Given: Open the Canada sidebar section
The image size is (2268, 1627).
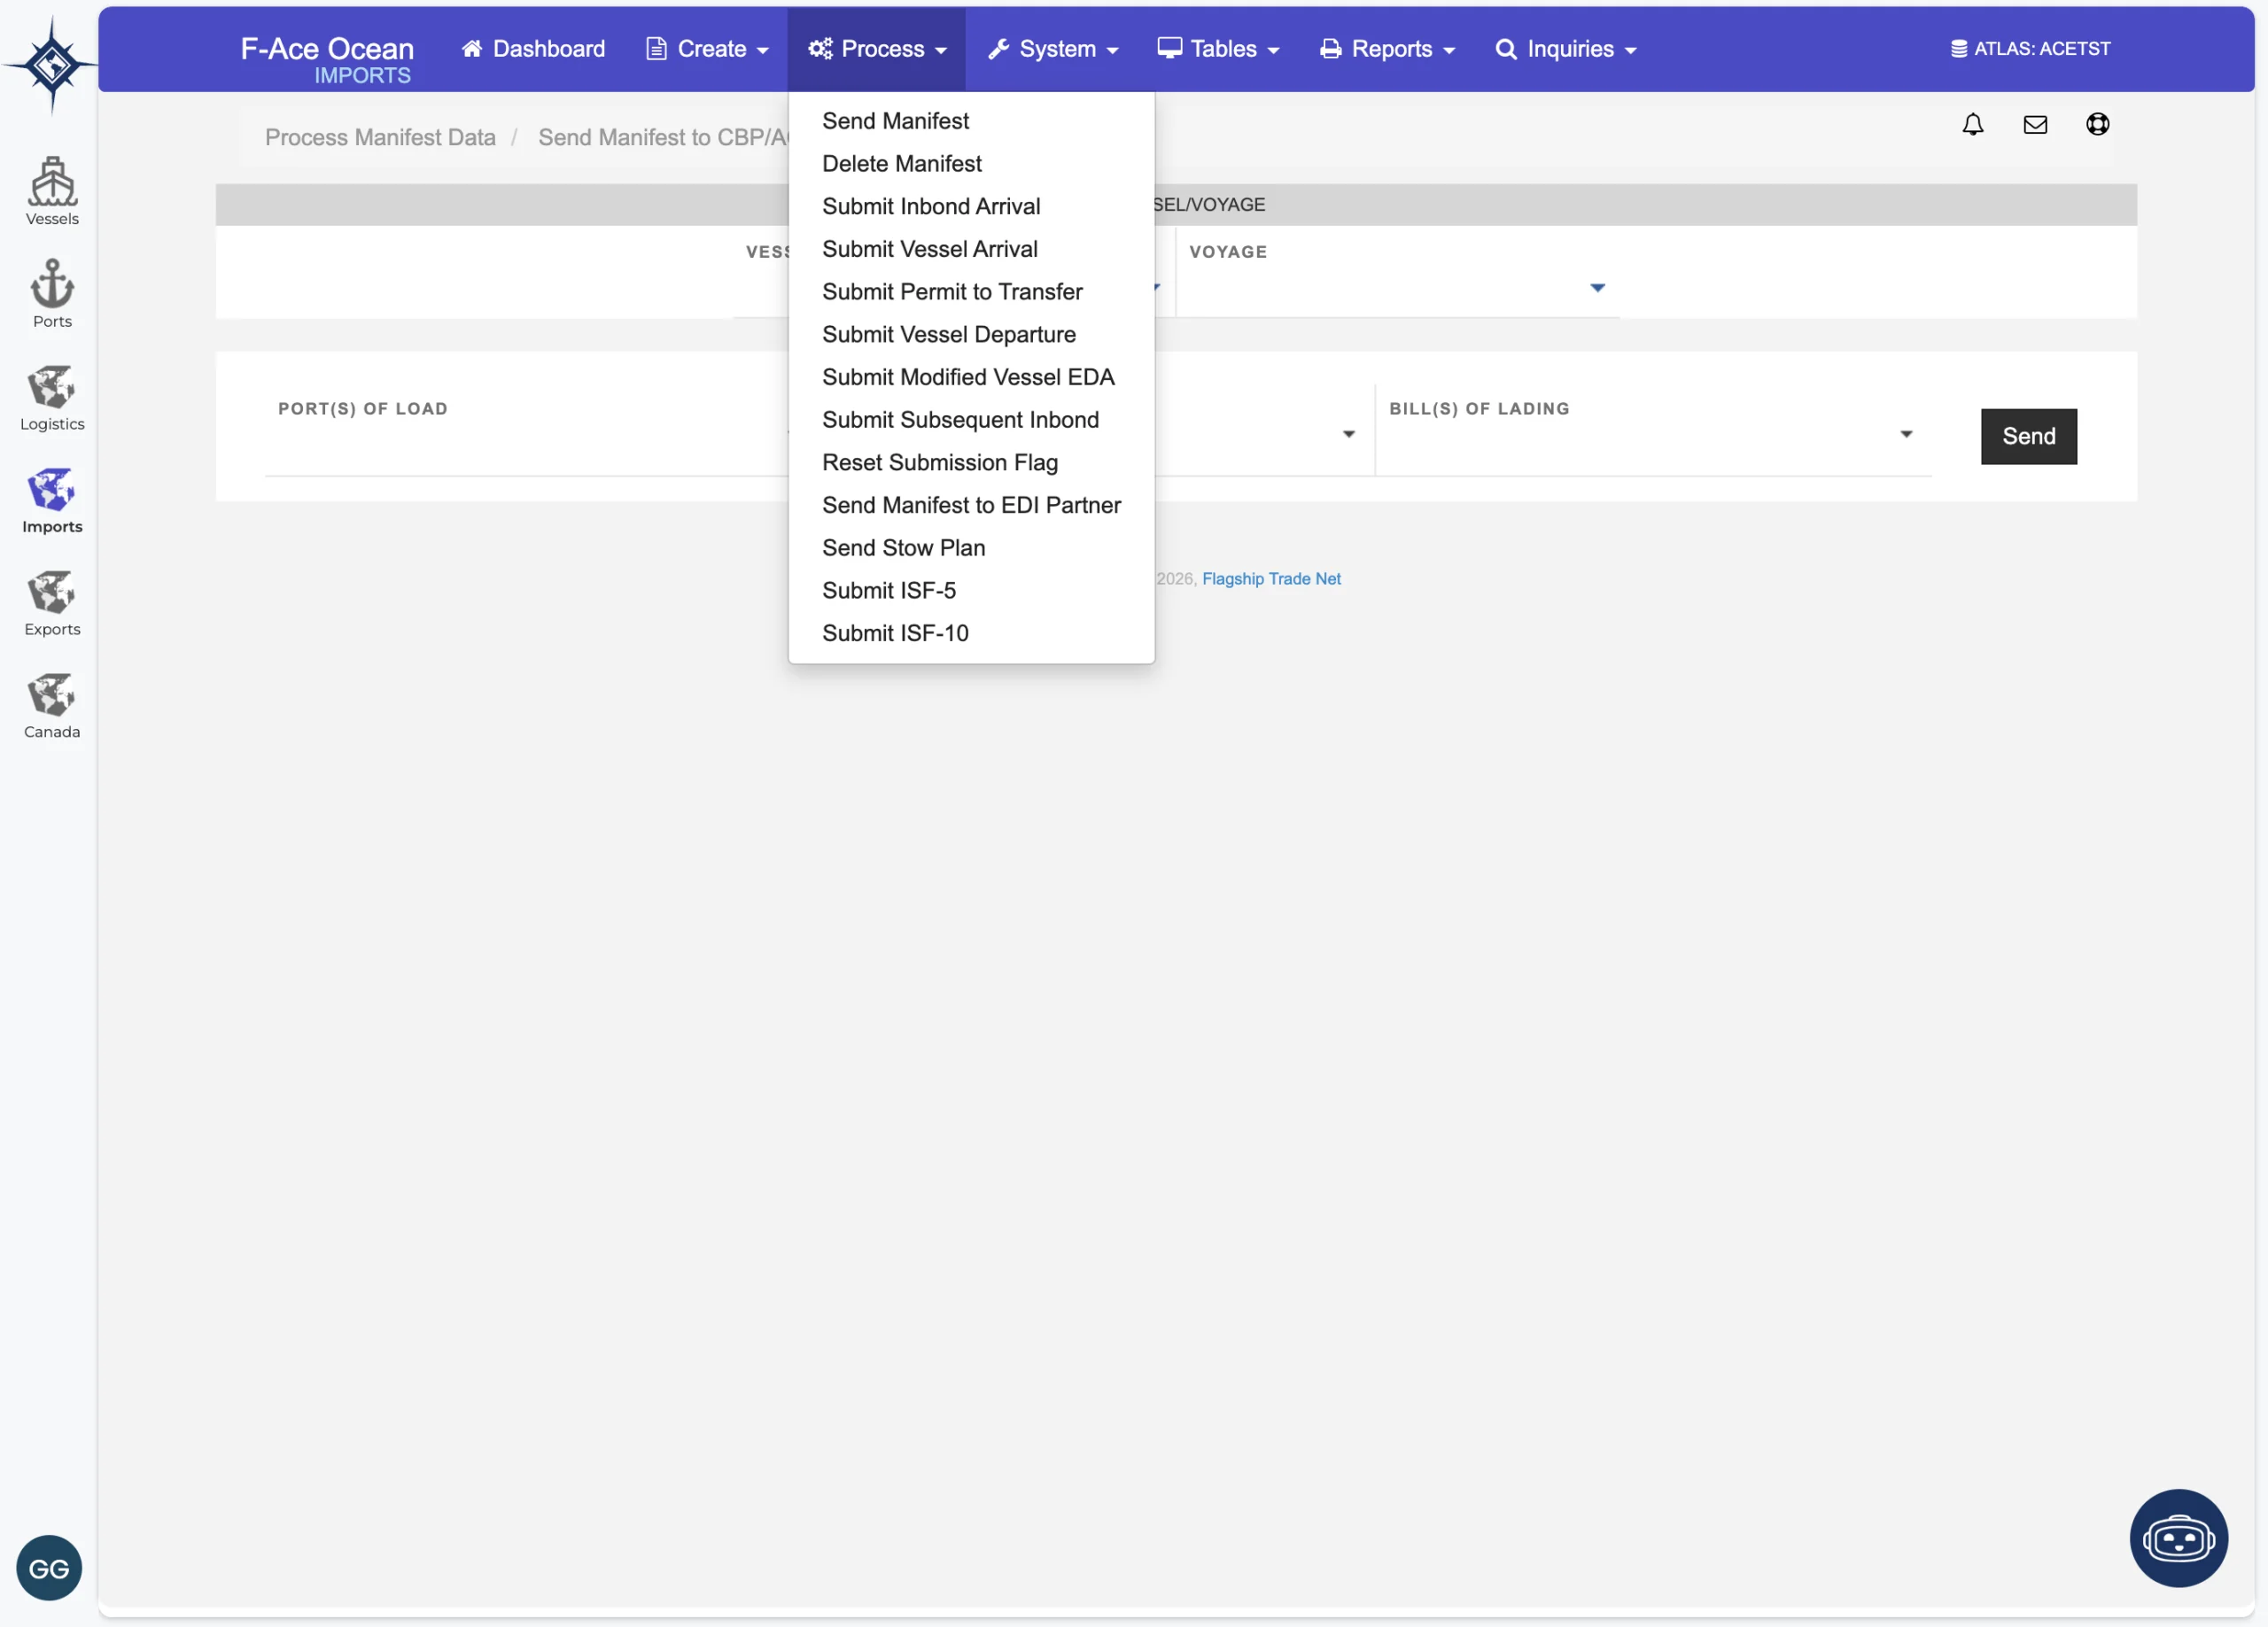Looking at the screenshot, I should [52, 704].
